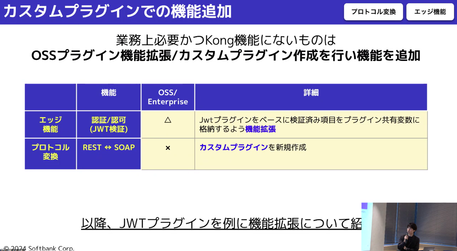
Task: Click the × symbol cell
Action: [x=168, y=154]
